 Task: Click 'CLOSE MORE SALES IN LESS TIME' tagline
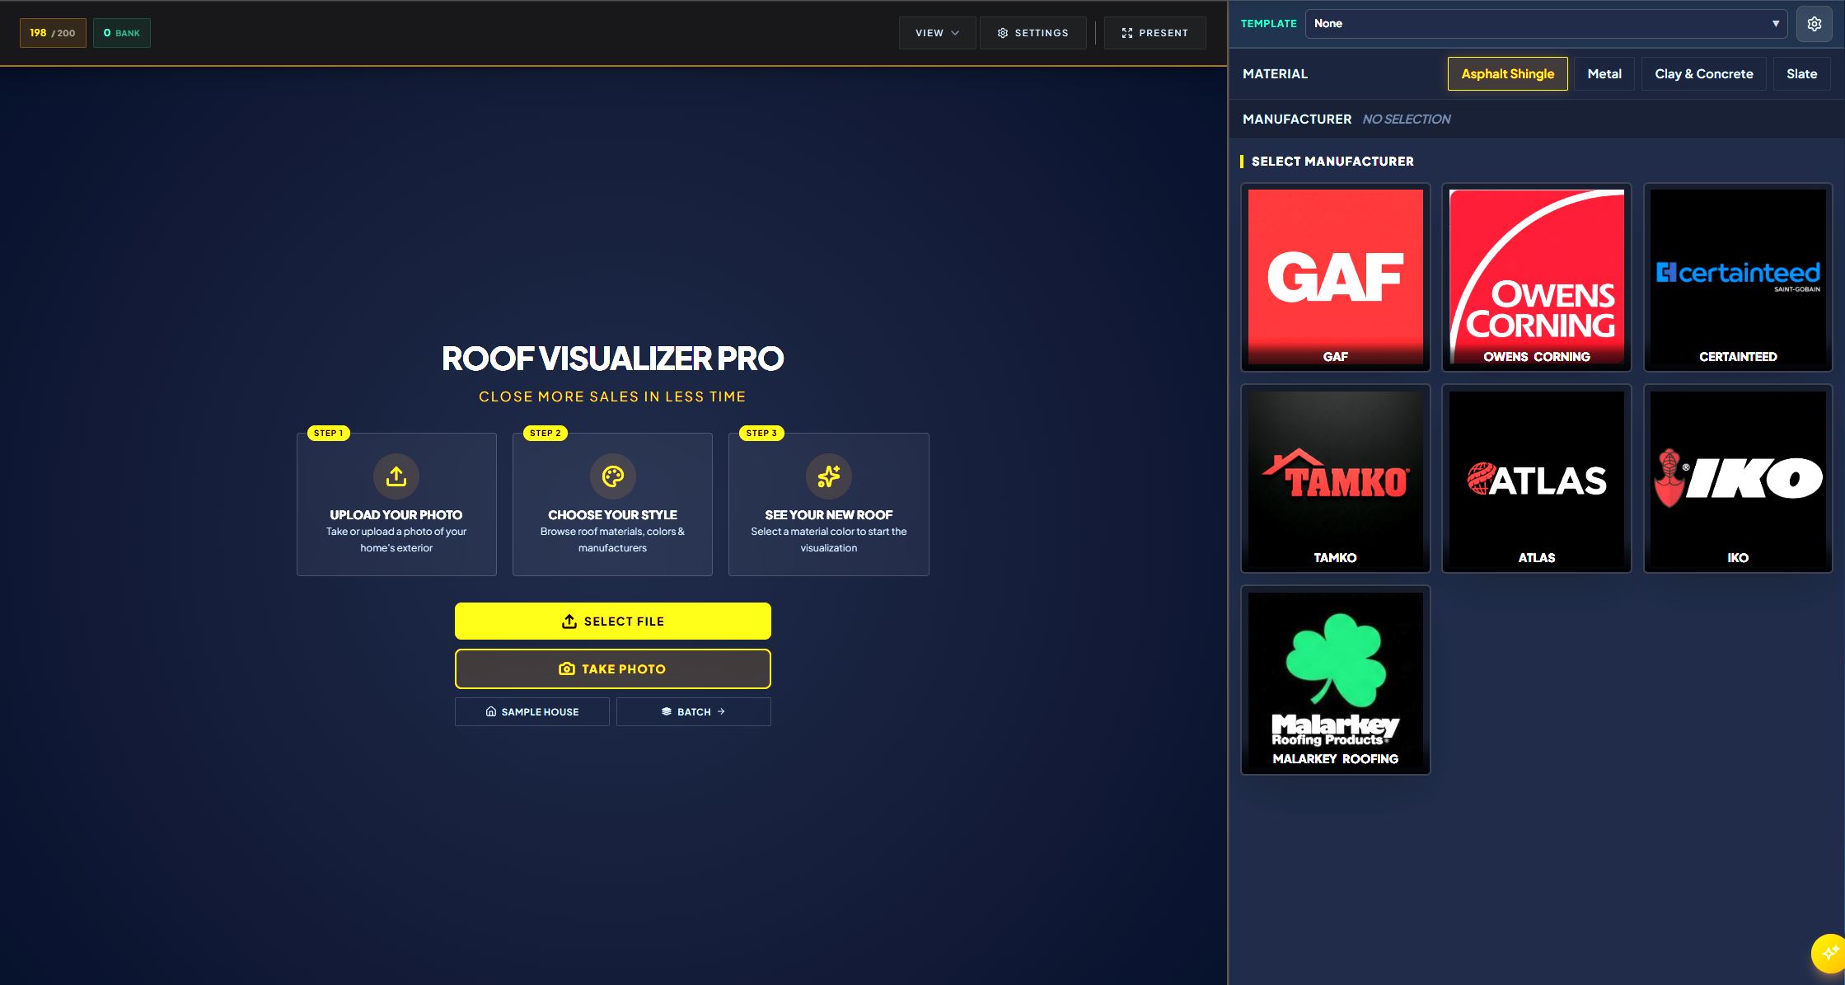pos(613,396)
